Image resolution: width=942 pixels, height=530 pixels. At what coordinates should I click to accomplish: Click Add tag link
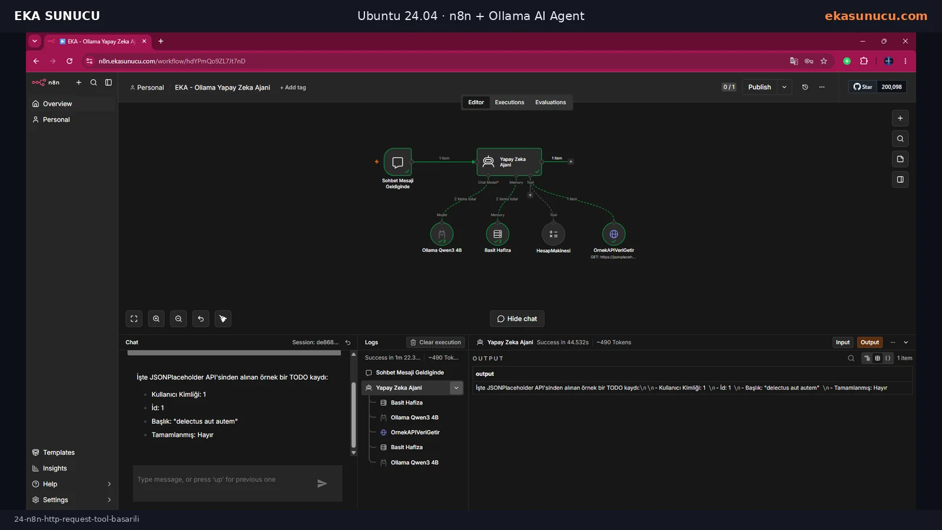[293, 88]
